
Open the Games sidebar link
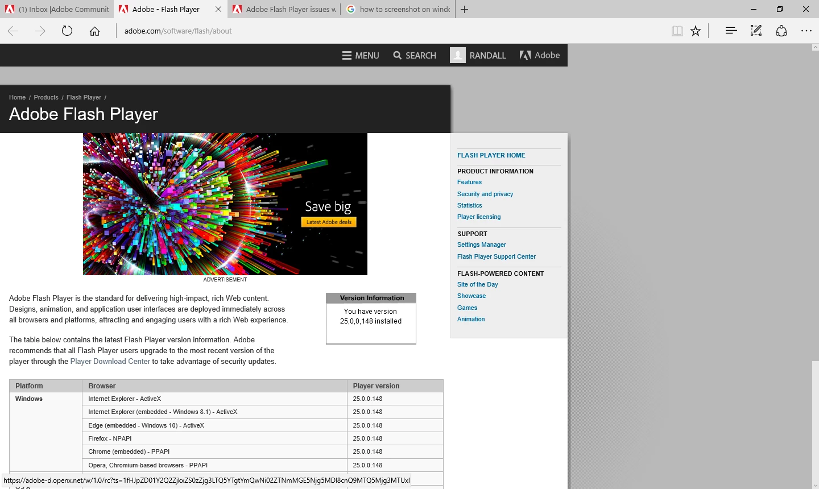[x=468, y=308]
